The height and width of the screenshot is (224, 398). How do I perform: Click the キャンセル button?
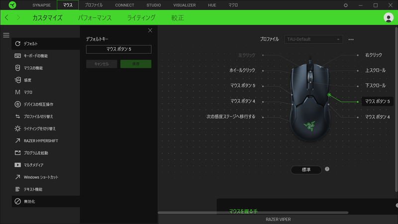[101, 64]
